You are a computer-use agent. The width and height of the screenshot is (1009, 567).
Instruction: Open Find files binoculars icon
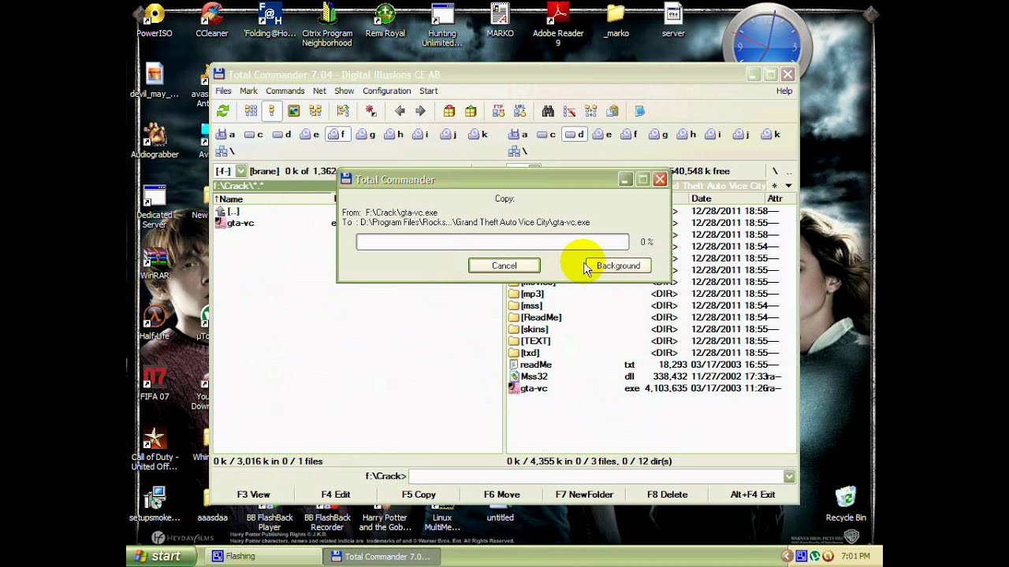click(548, 111)
